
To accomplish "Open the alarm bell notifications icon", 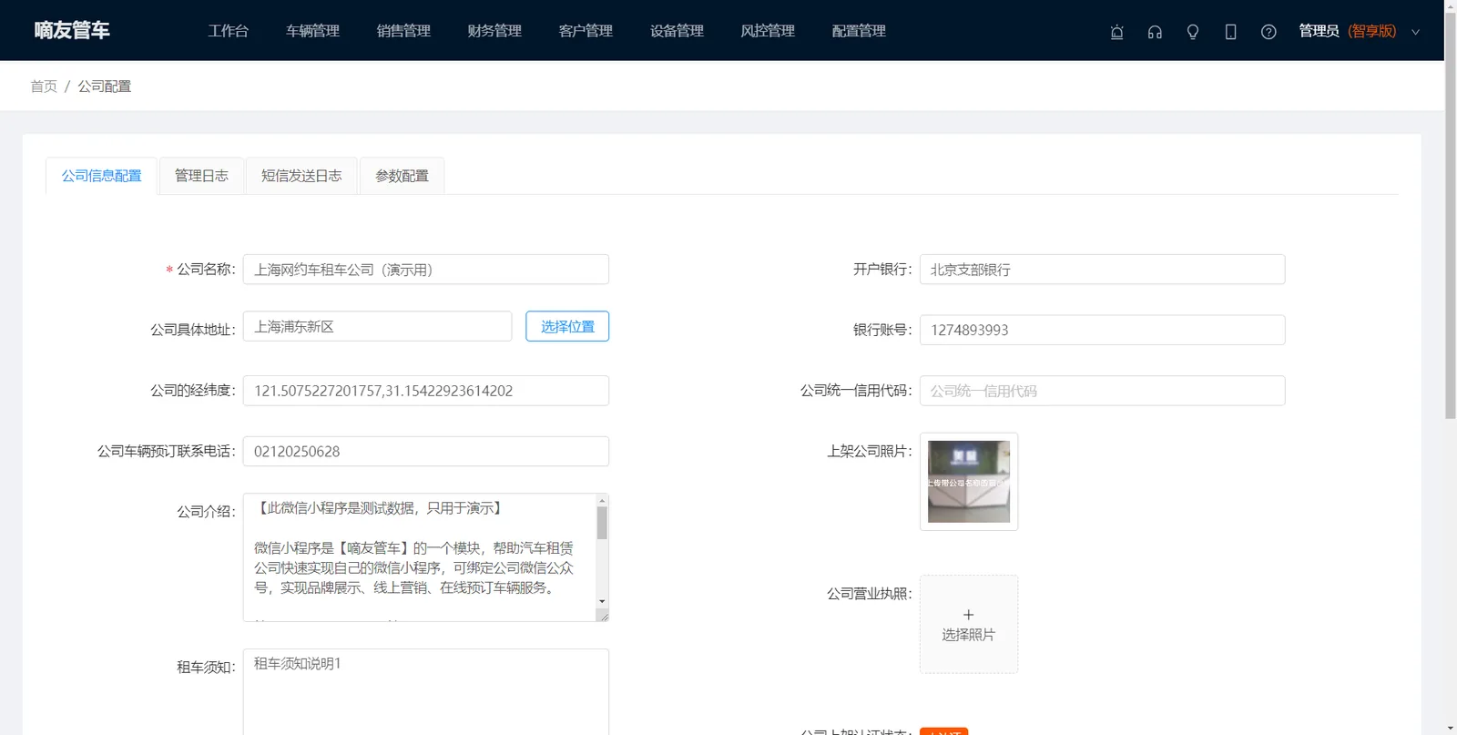I will pyautogui.click(x=1117, y=32).
